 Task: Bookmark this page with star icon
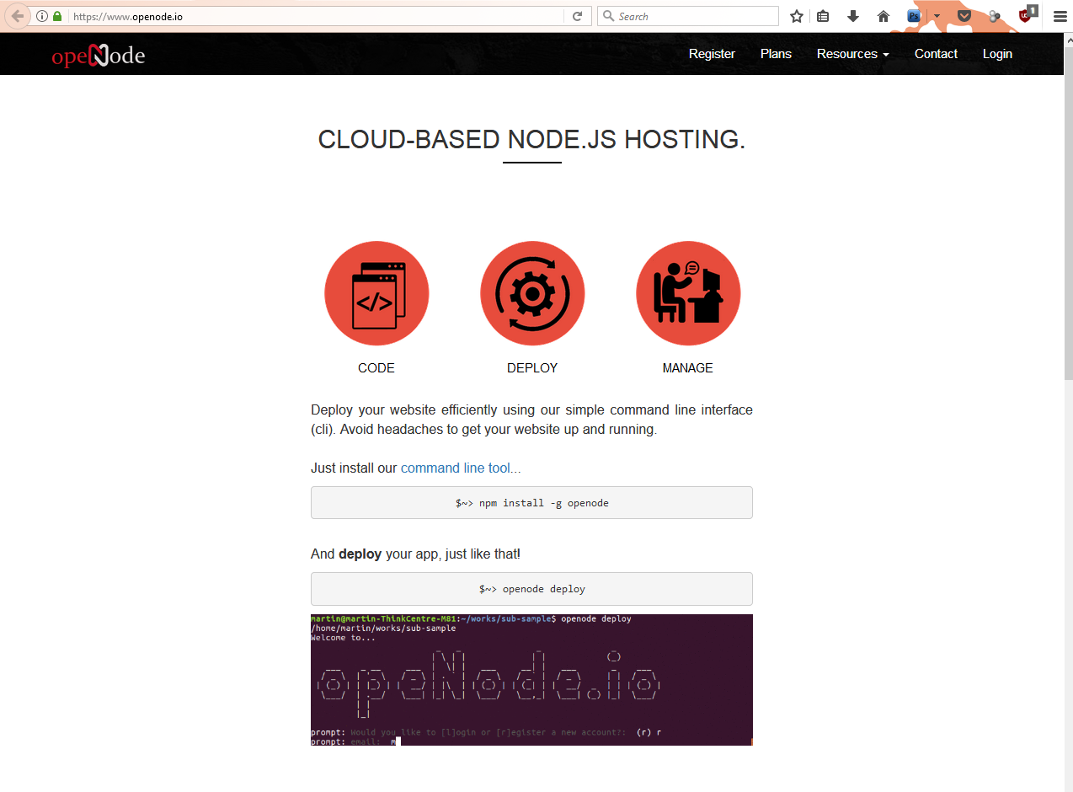tap(796, 16)
